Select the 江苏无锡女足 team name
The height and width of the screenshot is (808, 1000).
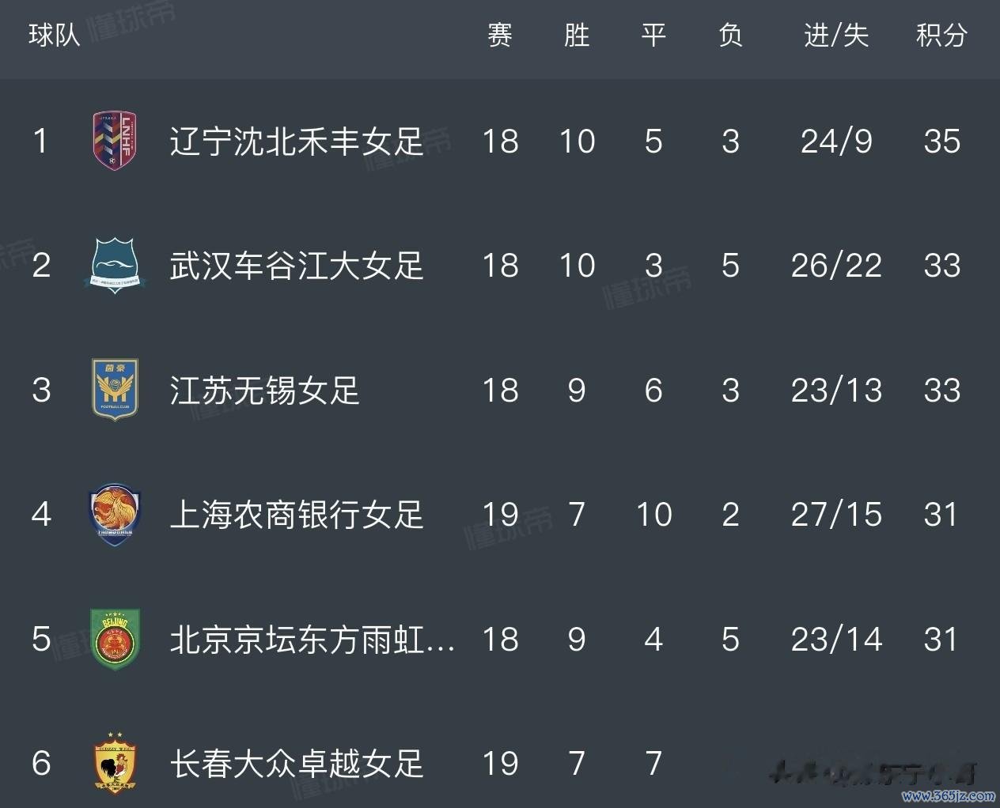264,391
